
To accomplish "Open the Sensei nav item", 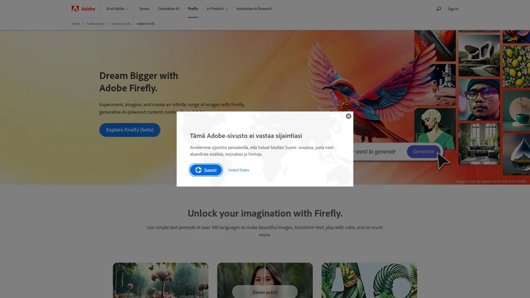I will (x=144, y=9).
